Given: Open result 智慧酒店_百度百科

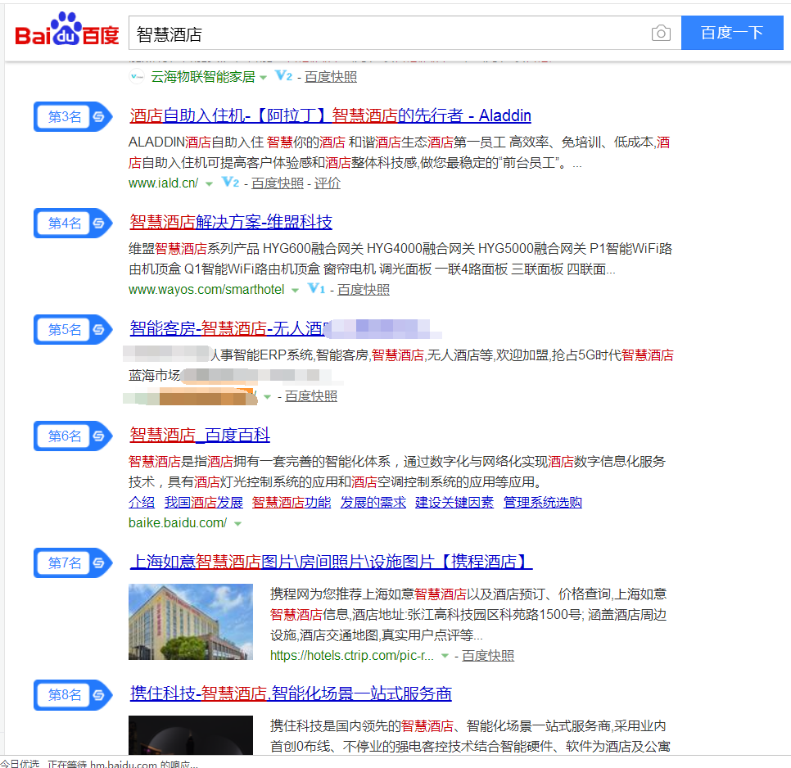Looking at the screenshot, I should 200,435.
